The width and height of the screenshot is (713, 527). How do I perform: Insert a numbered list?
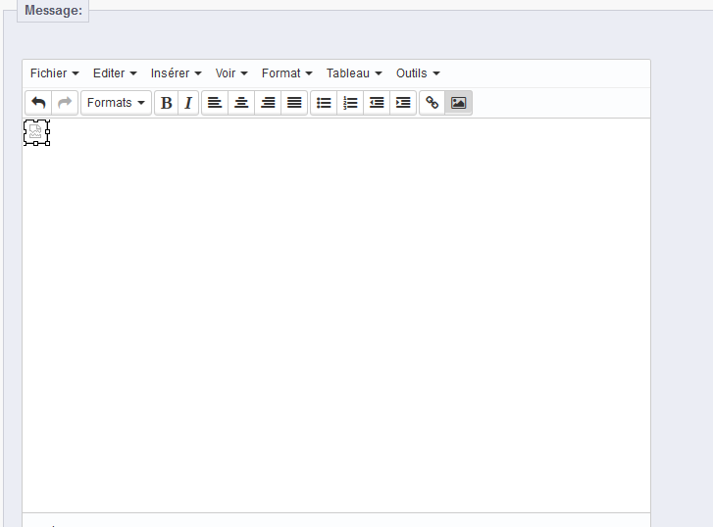350,103
